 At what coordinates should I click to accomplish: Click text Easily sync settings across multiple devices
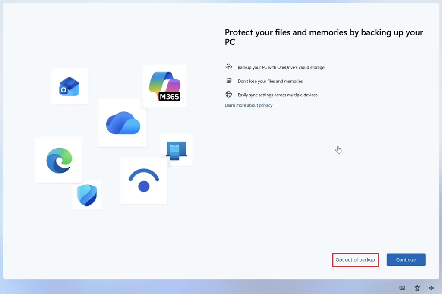click(x=278, y=95)
